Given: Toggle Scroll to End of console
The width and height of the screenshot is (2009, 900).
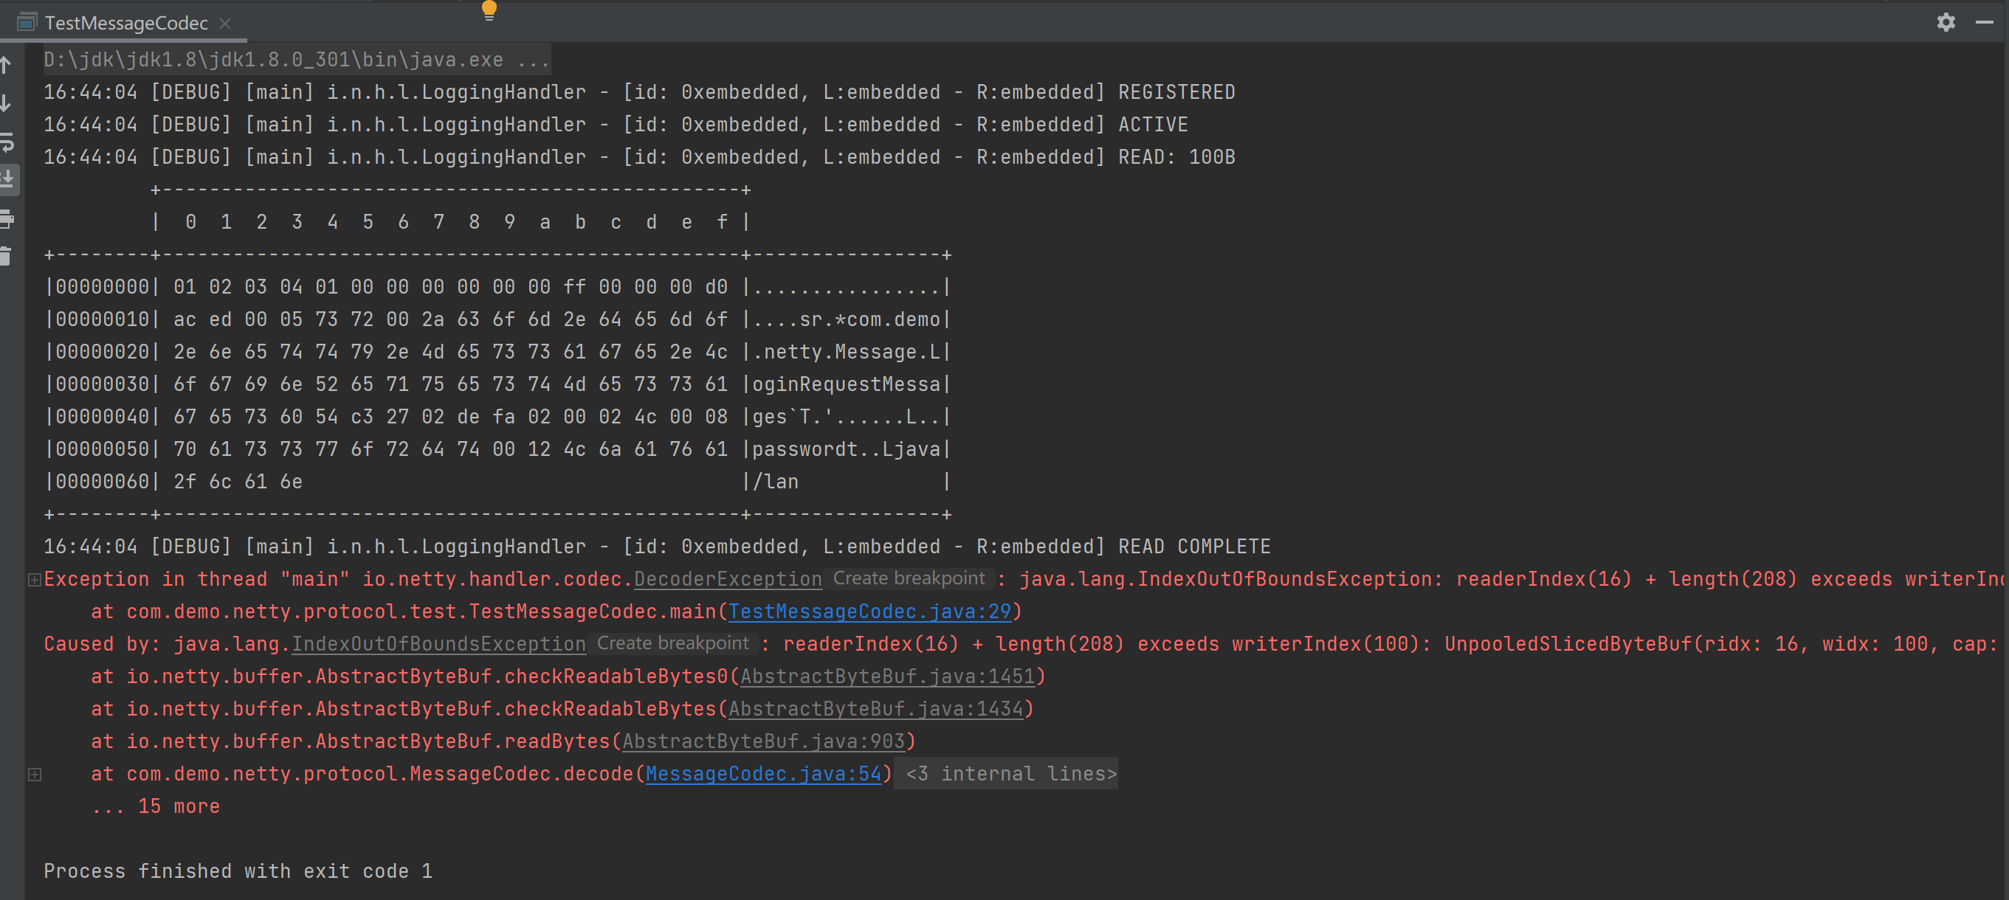Looking at the screenshot, I should tap(7, 179).
